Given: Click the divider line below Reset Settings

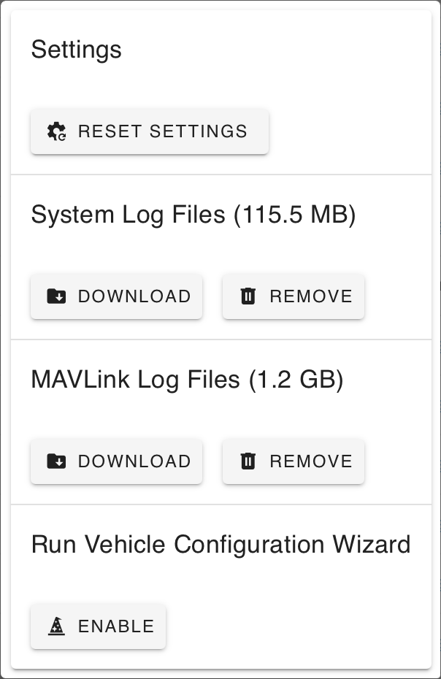Looking at the screenshot, I should click(x=220, y=174).
